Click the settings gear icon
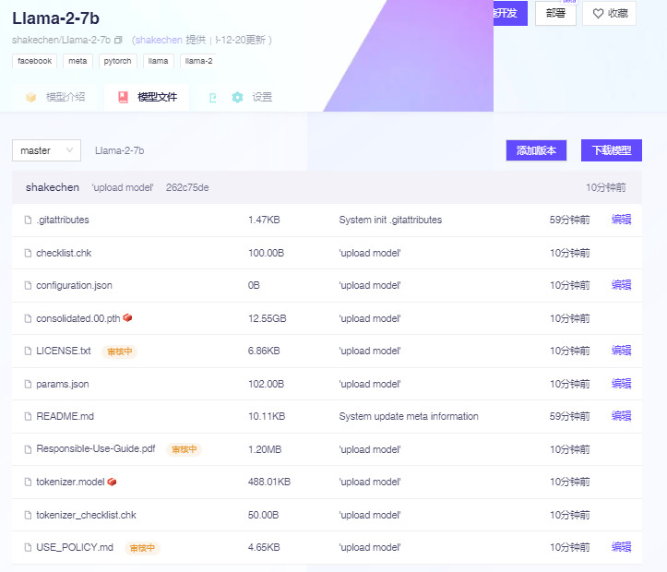The image size is (667, 572). click(x=238, y=97)
